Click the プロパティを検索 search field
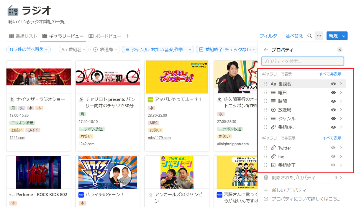The height and width of the screenshot is (207, 354). point(302,61)
